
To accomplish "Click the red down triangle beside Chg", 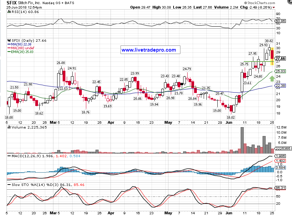I will click(288, 7).
